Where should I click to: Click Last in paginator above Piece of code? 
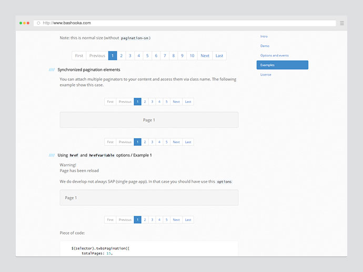point(188,220)
